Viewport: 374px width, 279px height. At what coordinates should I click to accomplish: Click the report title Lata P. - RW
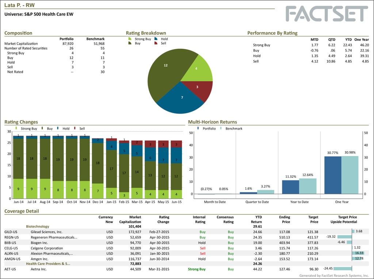coord(20,5)
